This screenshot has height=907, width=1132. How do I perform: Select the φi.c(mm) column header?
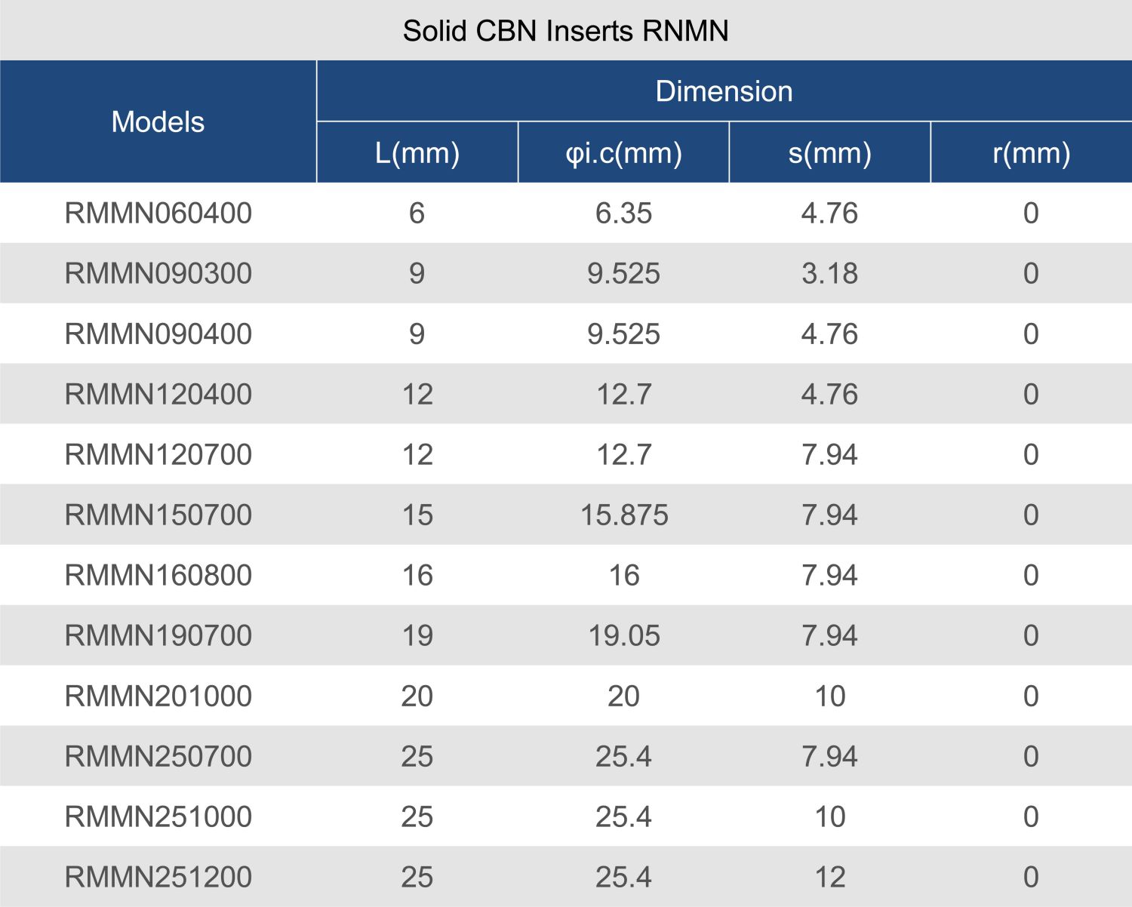(x=623, y=153)
